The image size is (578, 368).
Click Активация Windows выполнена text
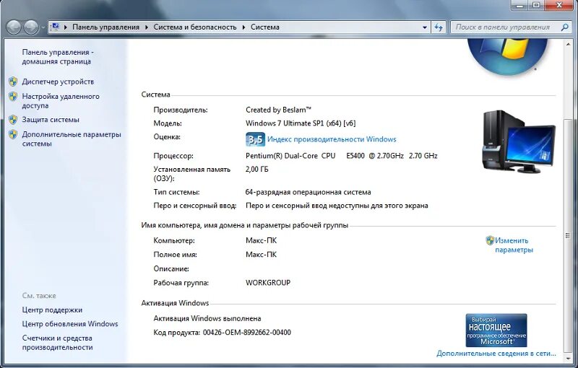(207, 318)
